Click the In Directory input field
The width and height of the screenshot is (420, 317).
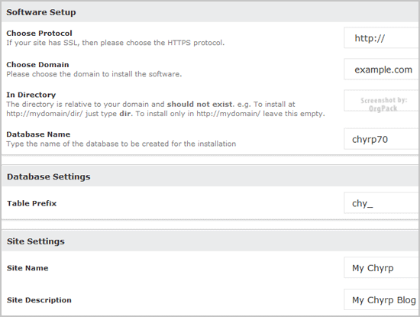(382, 101)
